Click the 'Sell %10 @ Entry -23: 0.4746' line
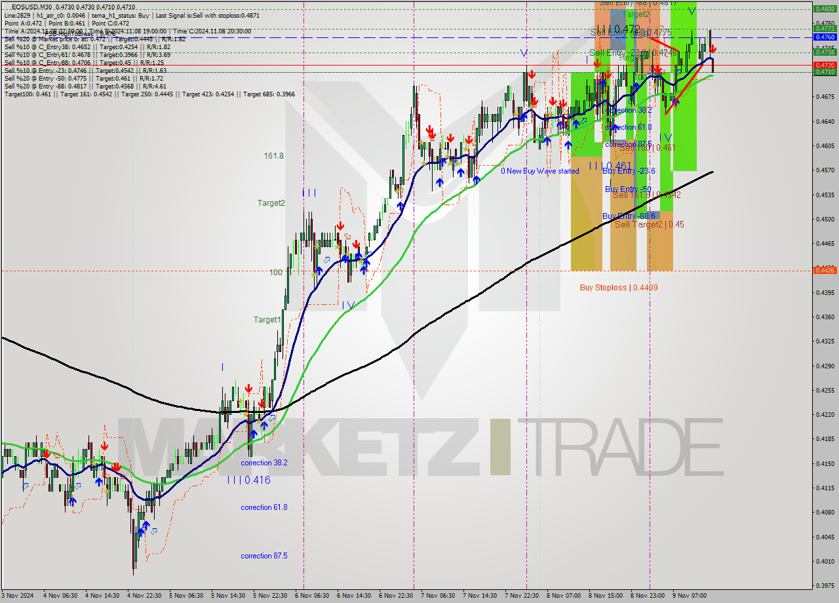 click(86, 71)
